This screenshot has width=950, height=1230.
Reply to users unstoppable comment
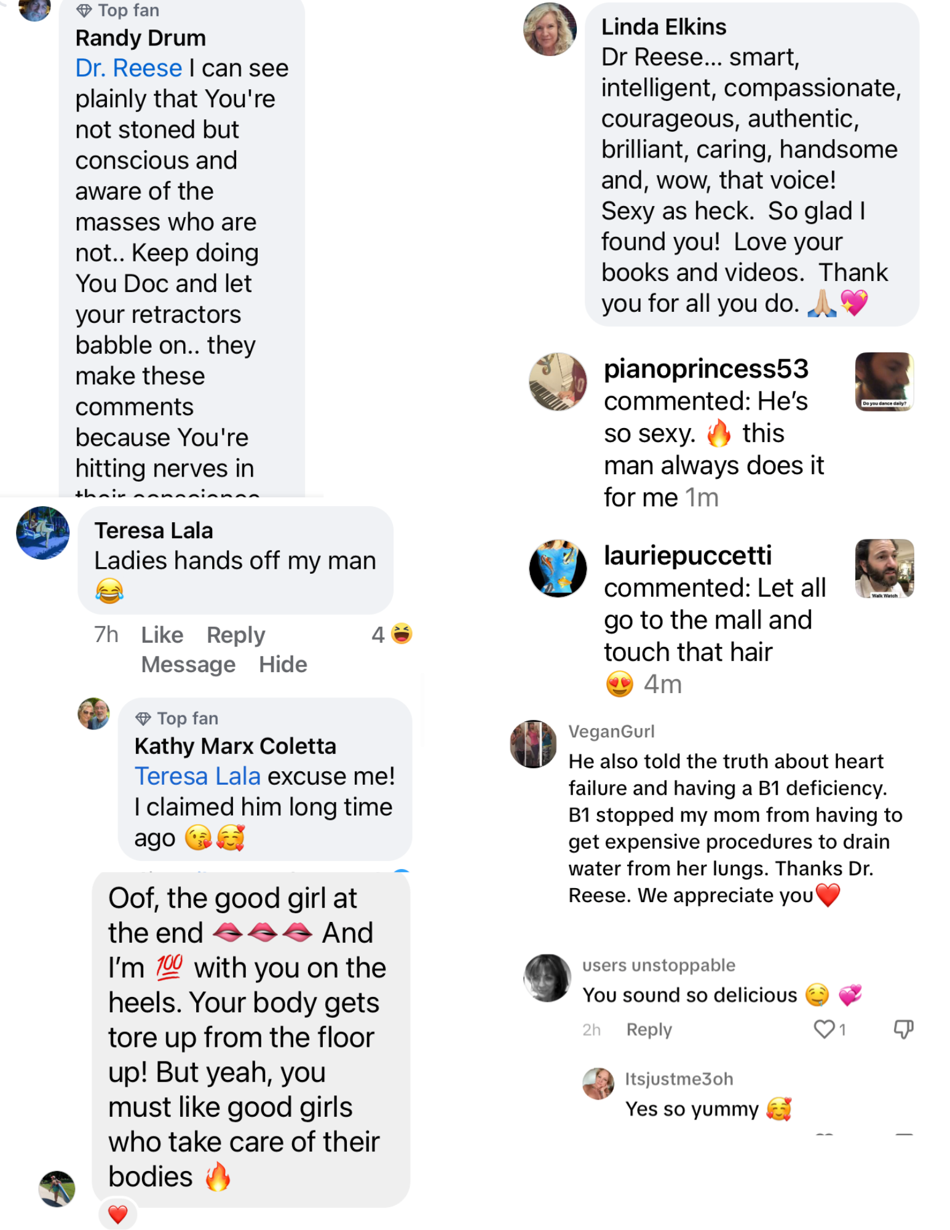649,1030
